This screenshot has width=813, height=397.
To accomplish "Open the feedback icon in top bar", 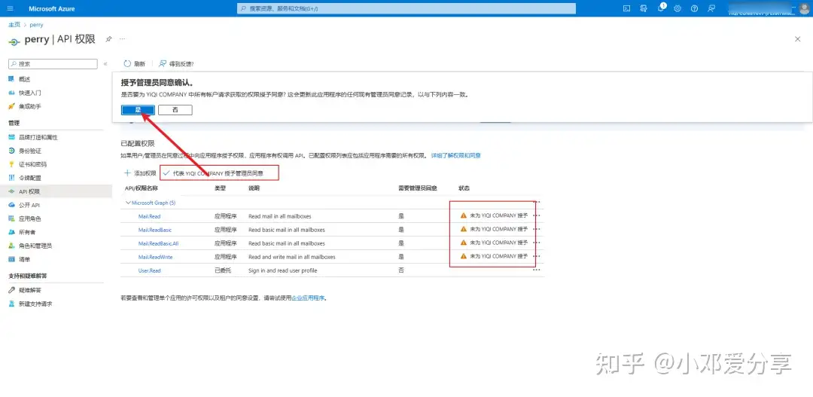I will coord(711,8).
